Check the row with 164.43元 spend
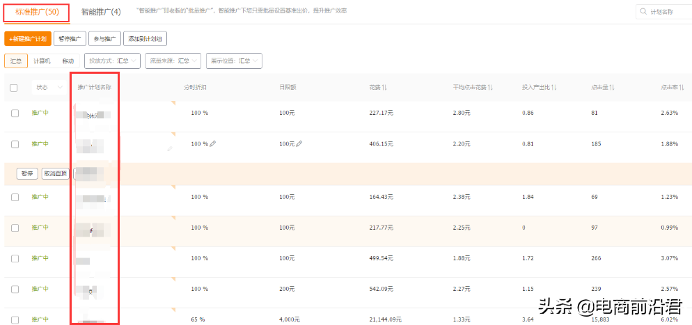Image resolution: width=692 pixels, height=325 pixels. click(15, 197)
